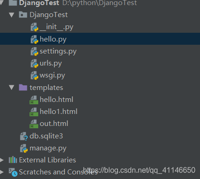This screenshot has width=200, height=179.
Task: Click the out.html HTML file icon
Action: (x=34, y=124)
